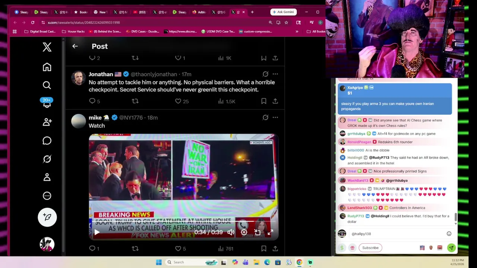Show more bookmarks chevron
This screenshot has width=477, height=268.
pyautogui.click(x=297, y=32)
